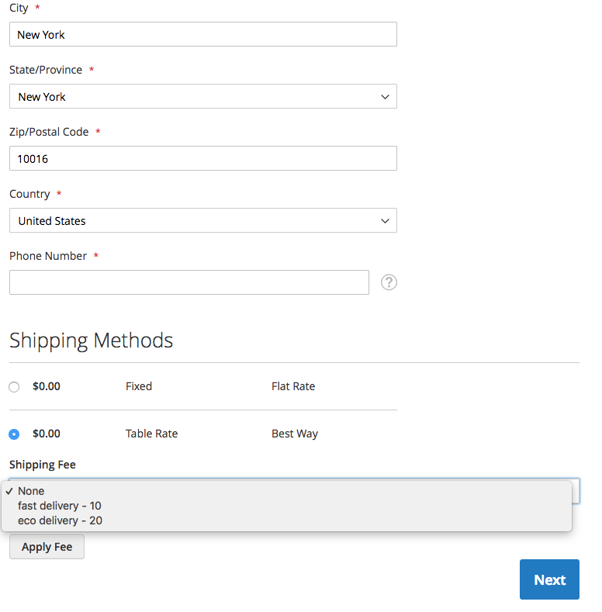Image resolution: width=602 pixels, height=612 pixels.
Task: Click the Fixed method text
Action: click(x=139, y=386)
